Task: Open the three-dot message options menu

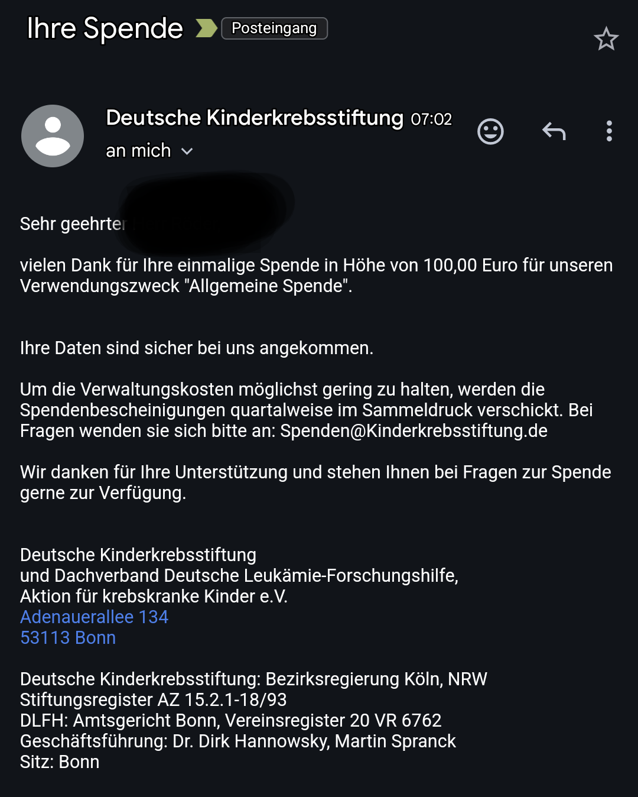Action: [609, 131]
